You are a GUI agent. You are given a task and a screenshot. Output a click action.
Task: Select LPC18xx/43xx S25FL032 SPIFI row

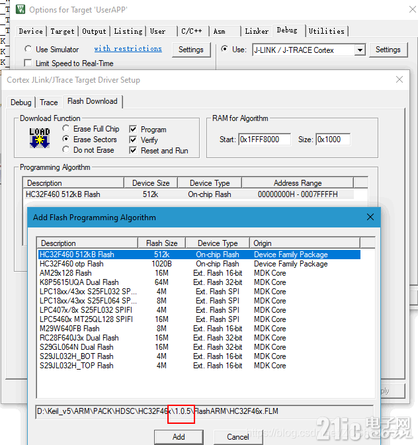pos(199,292)
